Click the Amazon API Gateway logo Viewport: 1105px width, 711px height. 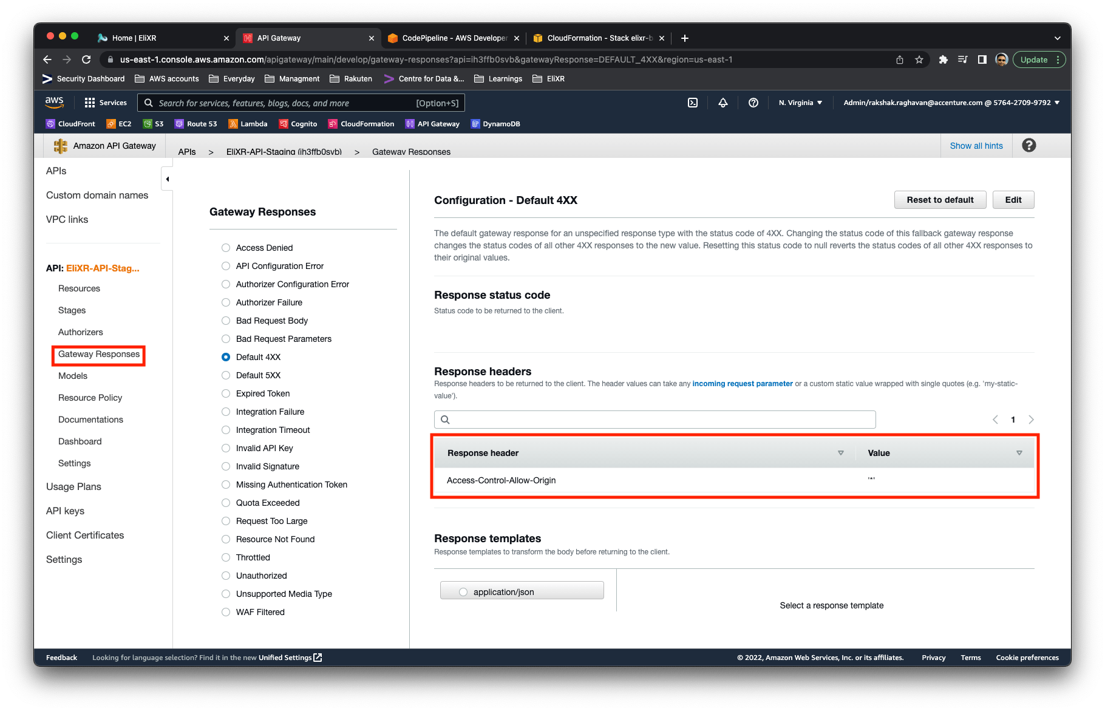point(61,146)
